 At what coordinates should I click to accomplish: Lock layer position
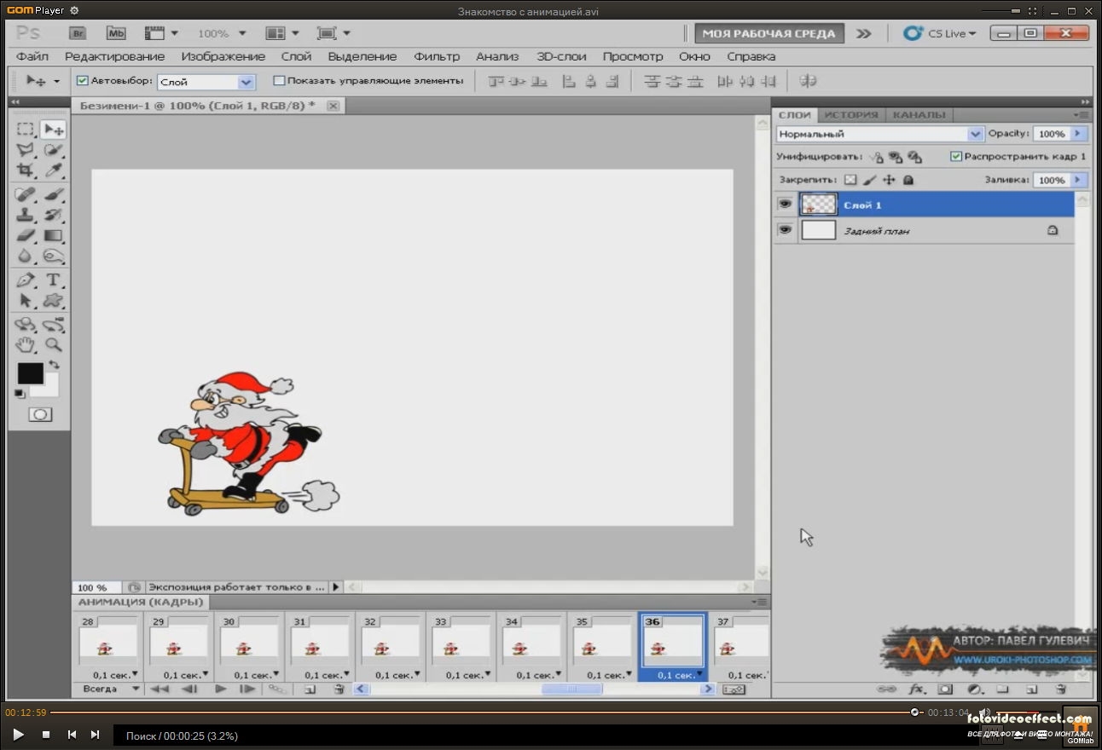pyautogui.click(x=889, y=180)
